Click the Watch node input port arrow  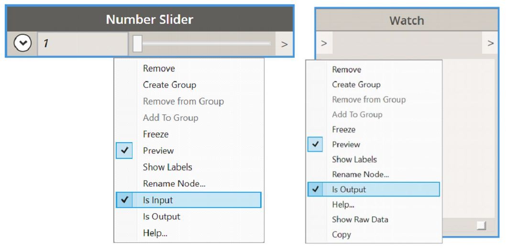pyautogui.click(x=324, y=43)
